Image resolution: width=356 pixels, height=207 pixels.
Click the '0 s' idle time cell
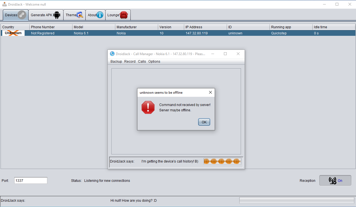(x=334, y=33)
